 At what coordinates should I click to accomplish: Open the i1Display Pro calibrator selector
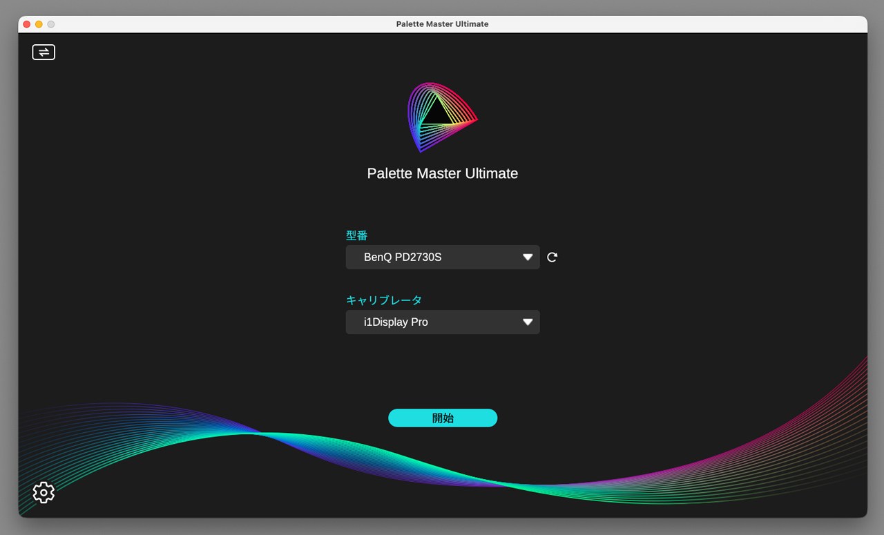coord(442,322)
